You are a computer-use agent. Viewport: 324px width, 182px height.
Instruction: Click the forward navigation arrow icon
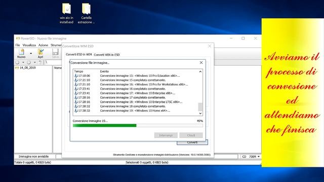pyautogui.click(x=29, y=62)
